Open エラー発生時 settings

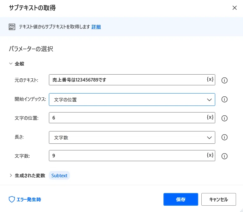(25, 199)
